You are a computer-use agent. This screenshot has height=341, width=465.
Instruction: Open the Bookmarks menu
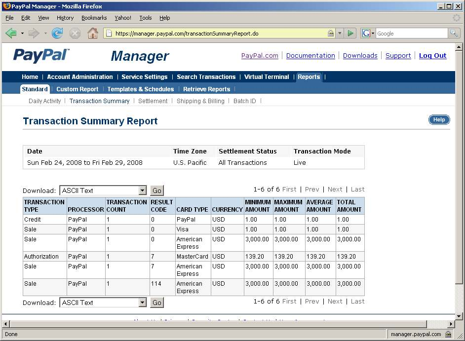(94, 18)
